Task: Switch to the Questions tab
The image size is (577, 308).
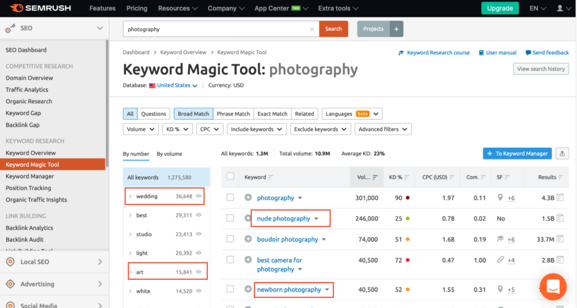Action: coord(153,114)
